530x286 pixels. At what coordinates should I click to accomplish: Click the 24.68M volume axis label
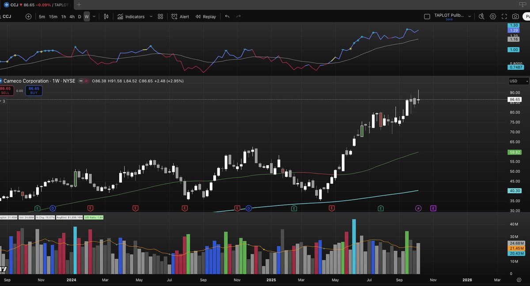click(x=517, y=243)
